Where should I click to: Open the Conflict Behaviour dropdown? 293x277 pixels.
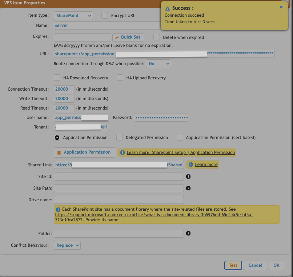click(x=67, y=245)
